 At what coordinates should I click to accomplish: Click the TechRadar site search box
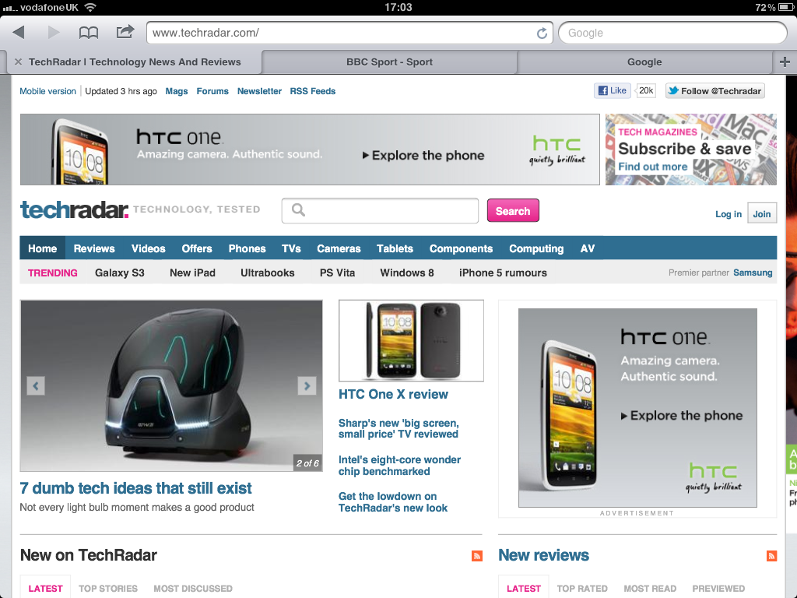(380, 210)
